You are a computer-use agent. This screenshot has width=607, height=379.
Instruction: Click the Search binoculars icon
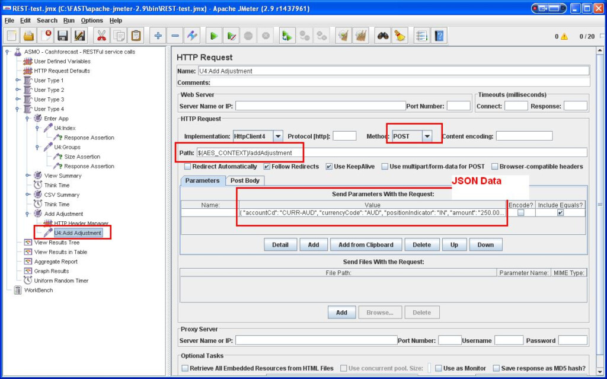382,36
